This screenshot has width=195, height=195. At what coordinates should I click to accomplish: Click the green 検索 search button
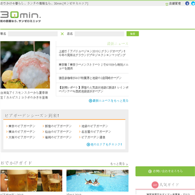(133, 34)
